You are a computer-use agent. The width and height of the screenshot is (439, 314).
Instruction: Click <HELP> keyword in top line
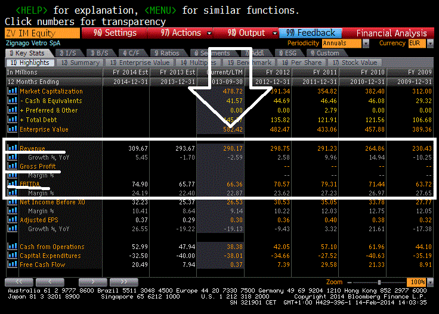pyautogui.click(x=32, y=10)
